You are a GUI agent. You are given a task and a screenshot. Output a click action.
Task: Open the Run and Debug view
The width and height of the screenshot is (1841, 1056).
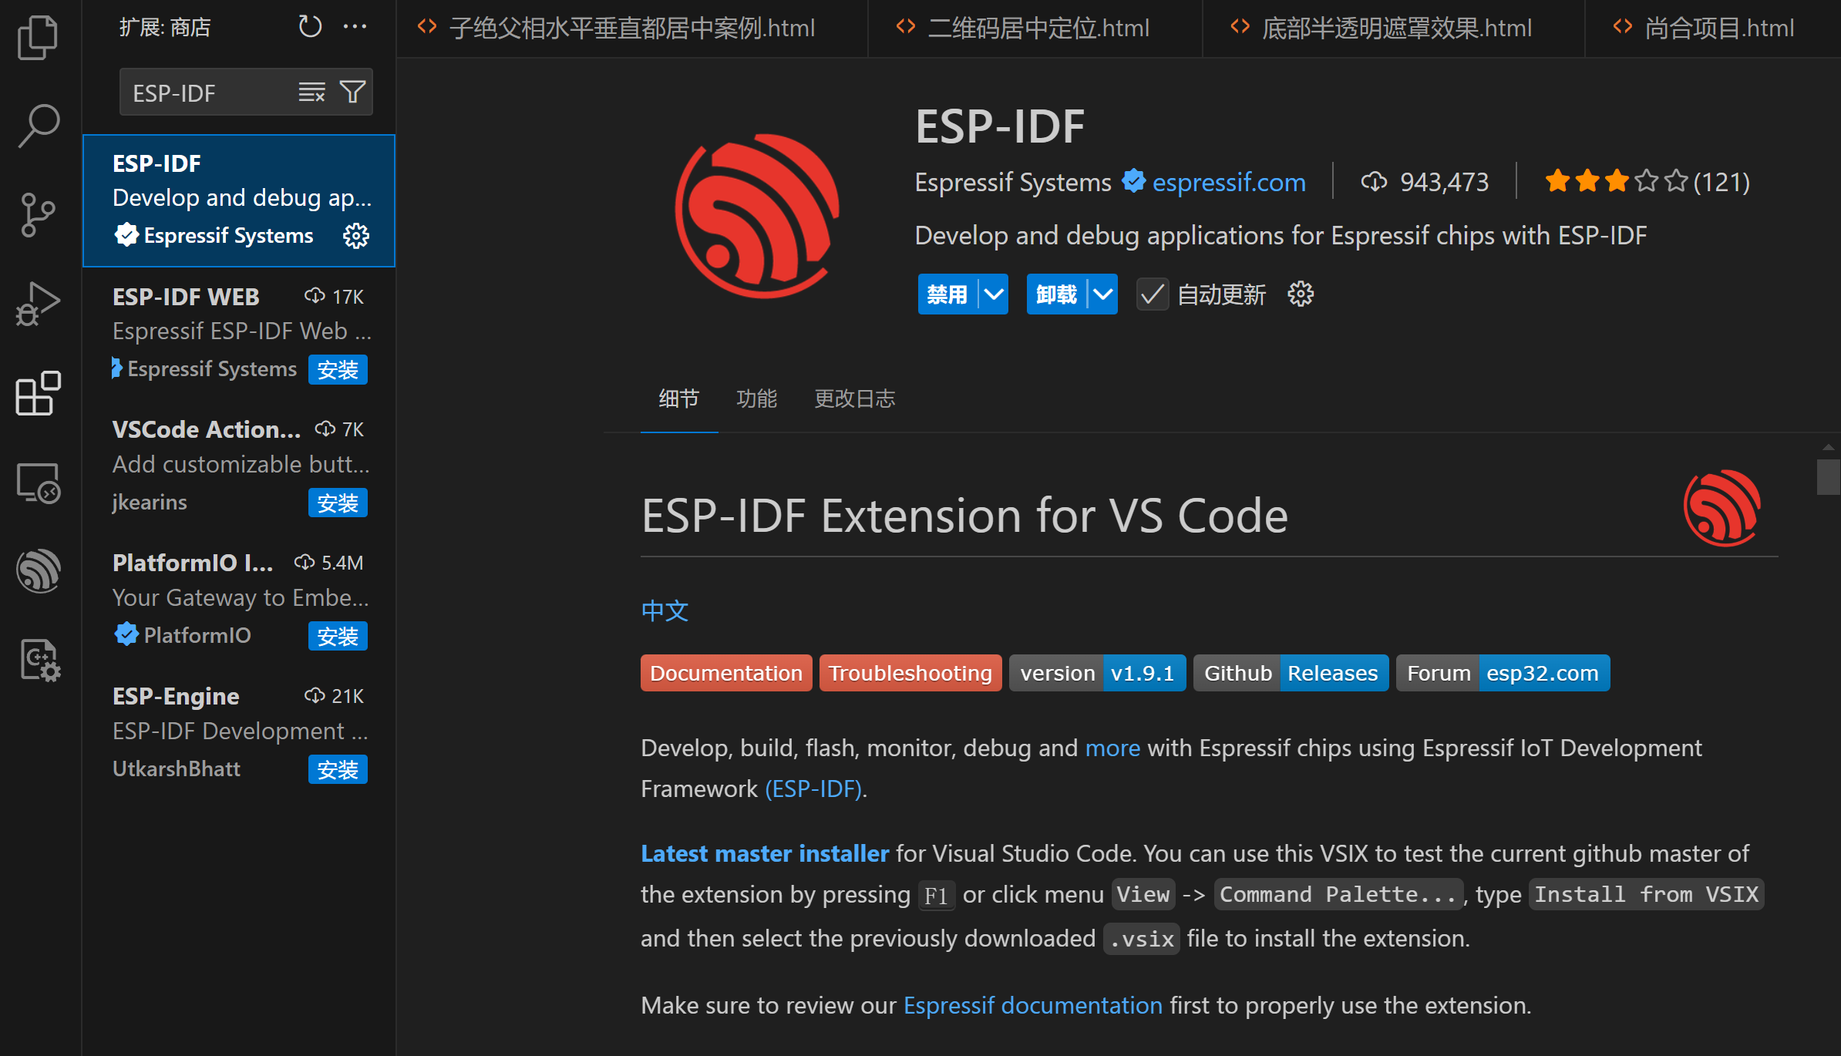37,304
